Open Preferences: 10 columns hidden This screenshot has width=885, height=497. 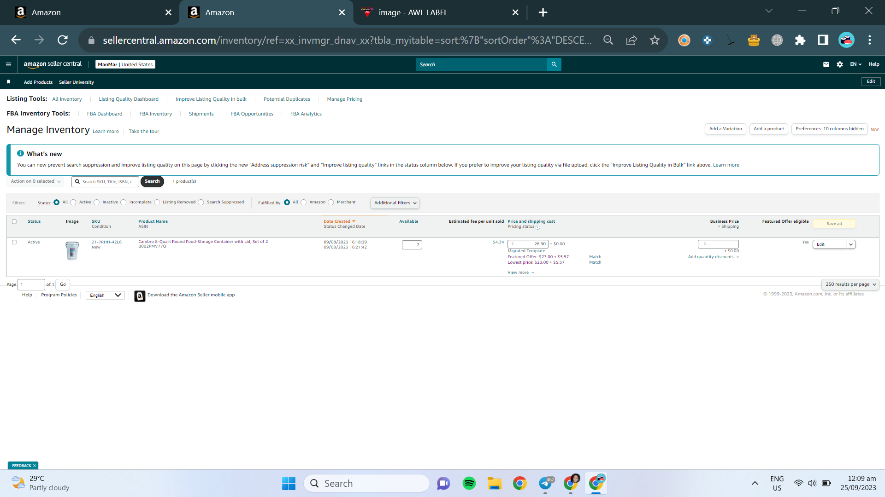[x=830, y=129]
